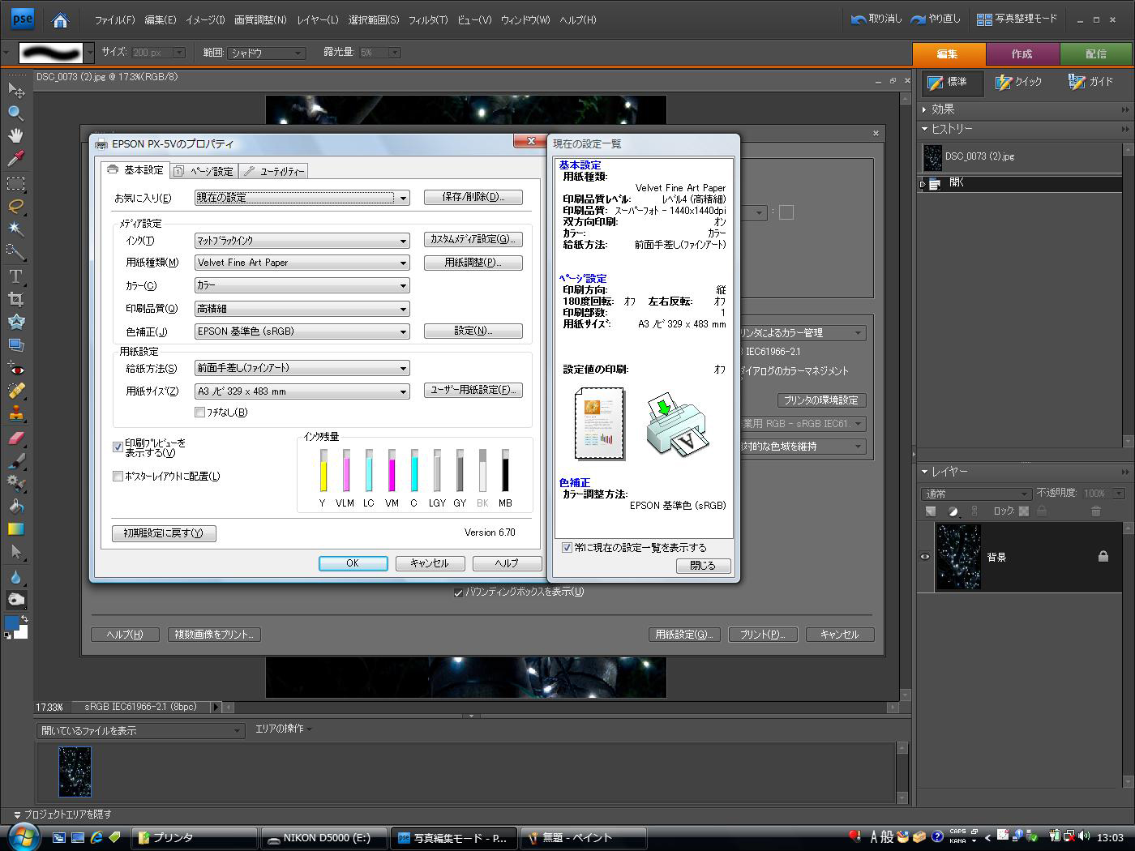The height and width of the screenshot is (851, 1135).
Task: Select the Zoom tool in toolbox
Action: (x=15, y=113)
